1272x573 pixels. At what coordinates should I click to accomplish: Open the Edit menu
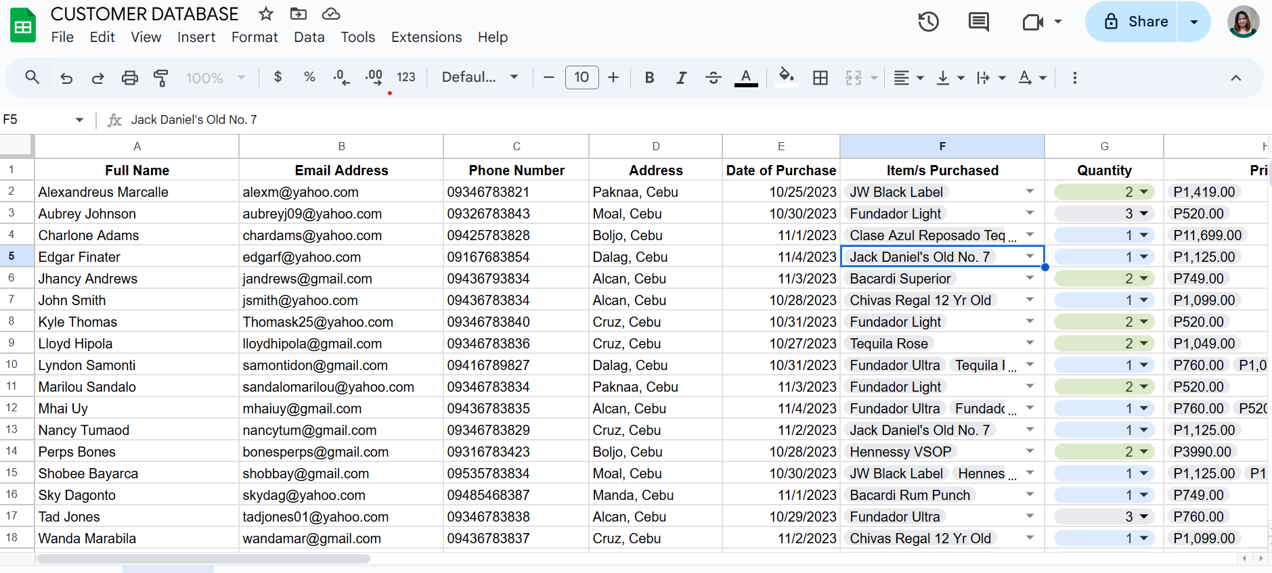[102, 37]
